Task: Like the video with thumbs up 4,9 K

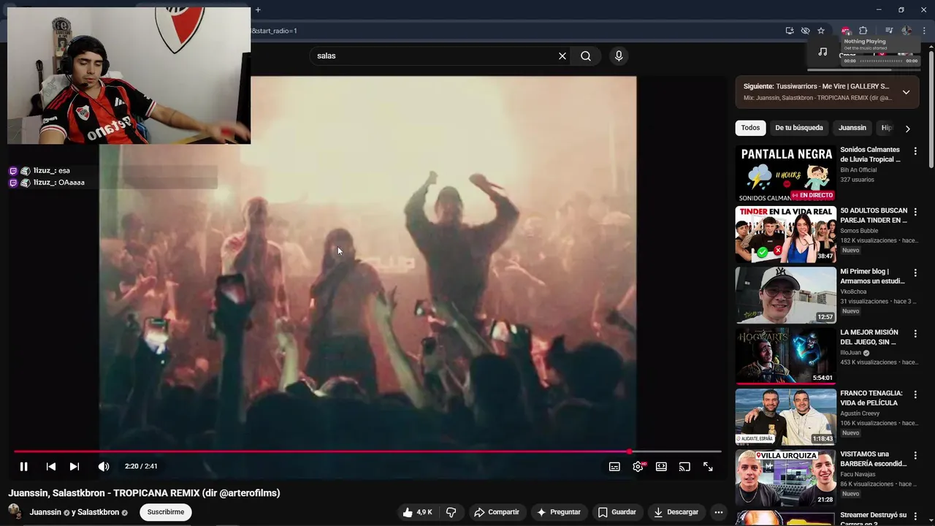Action: coord(418,512)
